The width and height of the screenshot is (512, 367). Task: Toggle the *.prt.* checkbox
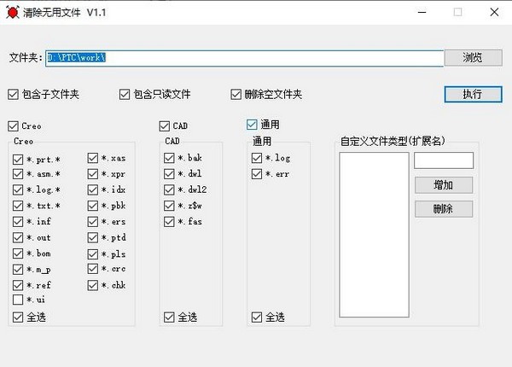coord(18,160)
